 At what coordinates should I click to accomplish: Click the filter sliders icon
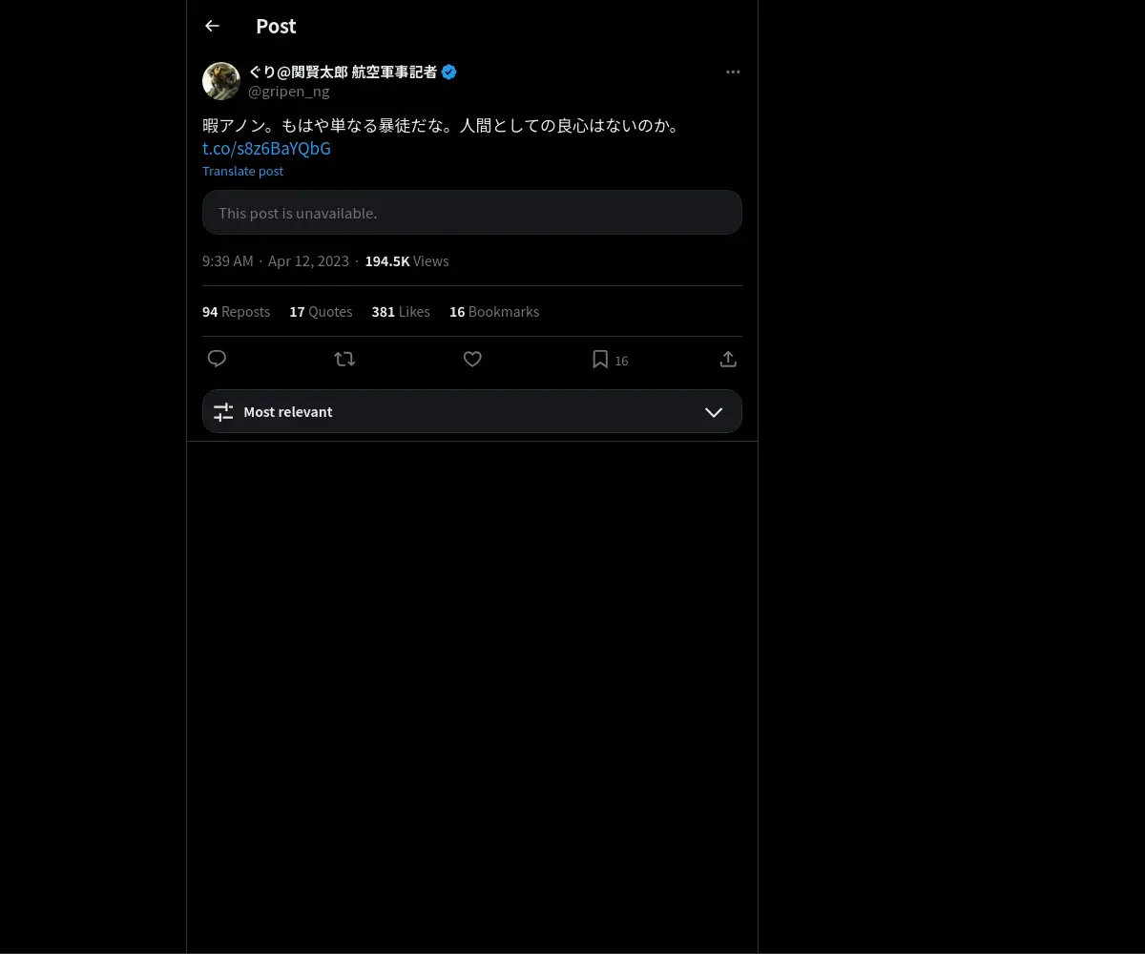(x=223, y=412)
